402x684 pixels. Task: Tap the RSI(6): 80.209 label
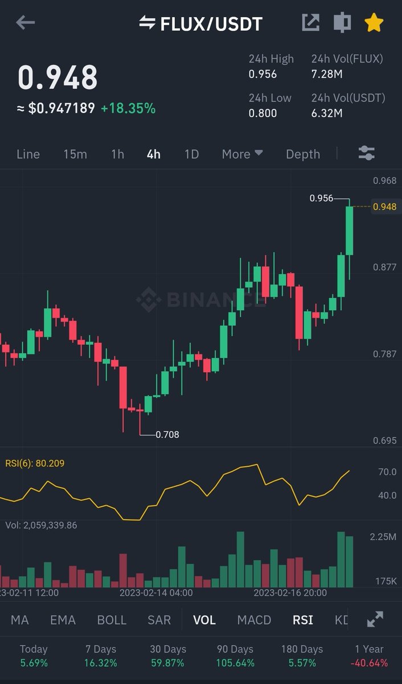35,463
